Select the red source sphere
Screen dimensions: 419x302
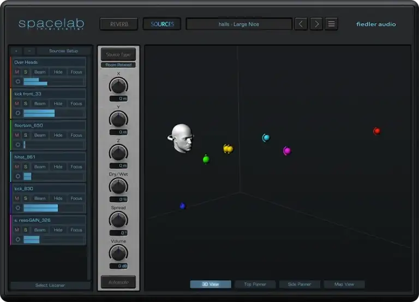coord(377,131)
